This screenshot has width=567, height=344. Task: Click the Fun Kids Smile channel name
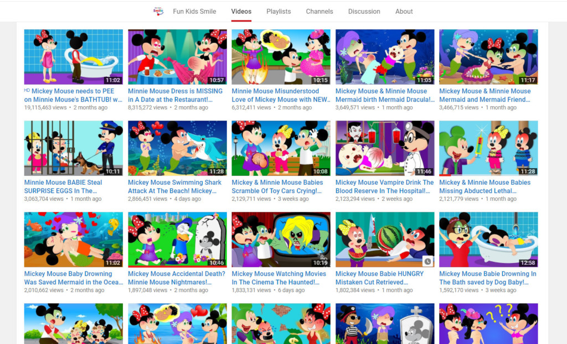coord(194,11)
